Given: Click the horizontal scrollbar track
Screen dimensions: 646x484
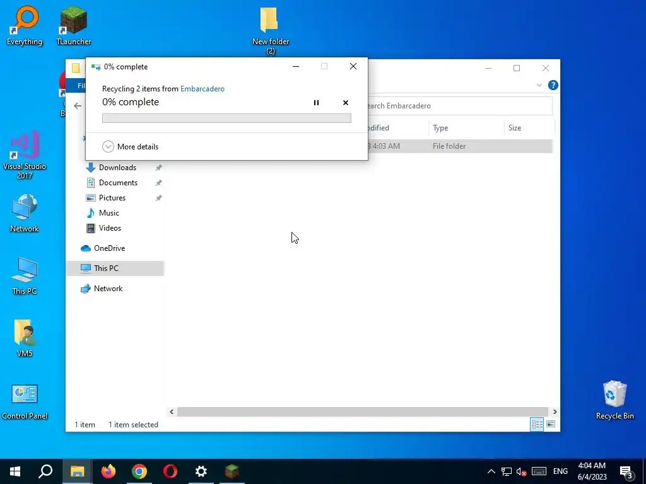Looking at the screenshot, I should click(363, 412).
